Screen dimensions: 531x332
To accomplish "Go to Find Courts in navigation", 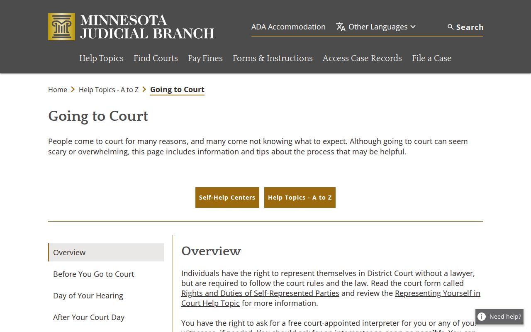I will tap(156, 58).
